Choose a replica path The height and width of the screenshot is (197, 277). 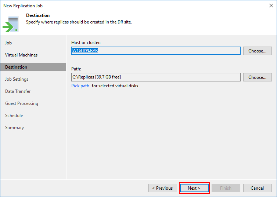coord(258,77)
